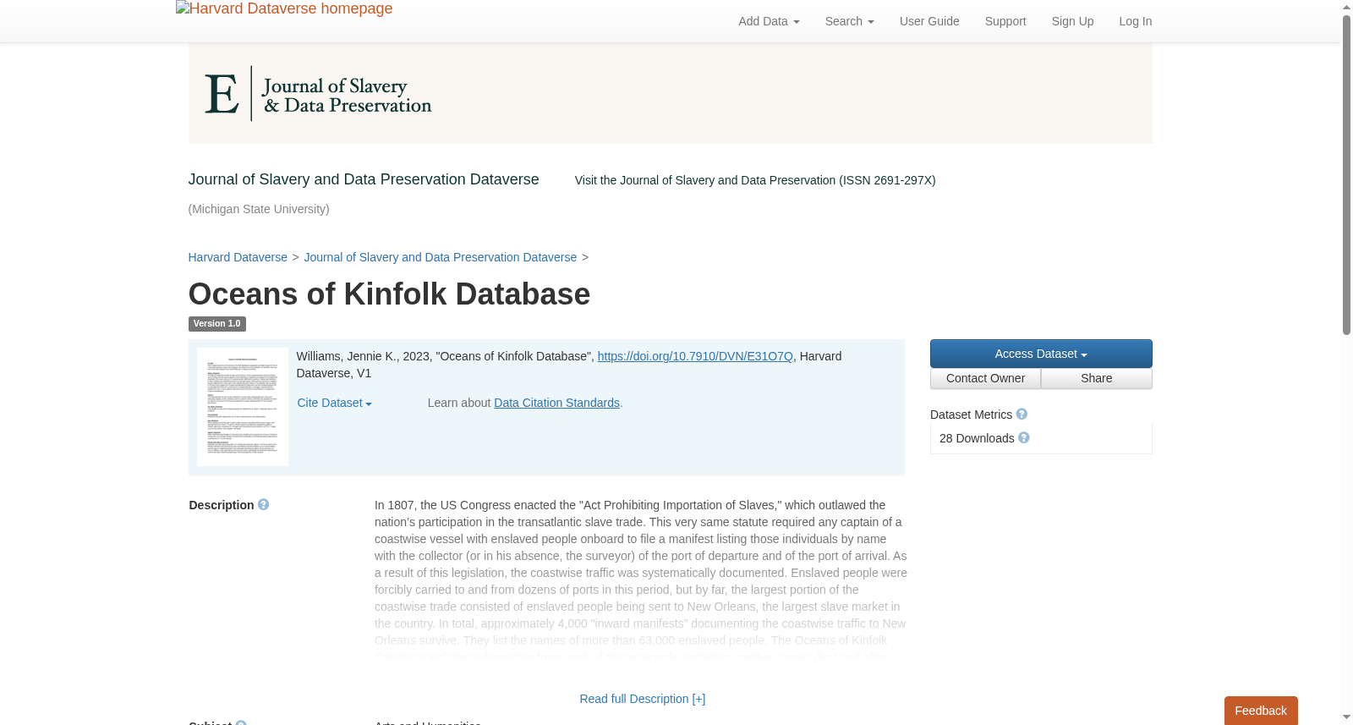
Task: Click the page vertical scrollbar thumb
Action: [1346, 175]
